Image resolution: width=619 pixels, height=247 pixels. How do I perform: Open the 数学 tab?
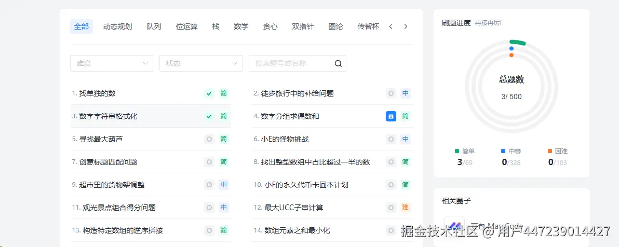click(x=241, y=27)
